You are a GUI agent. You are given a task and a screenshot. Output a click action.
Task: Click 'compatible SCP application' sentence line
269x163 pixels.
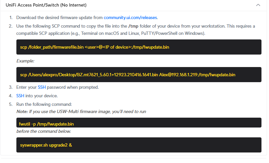pos(111,33)
